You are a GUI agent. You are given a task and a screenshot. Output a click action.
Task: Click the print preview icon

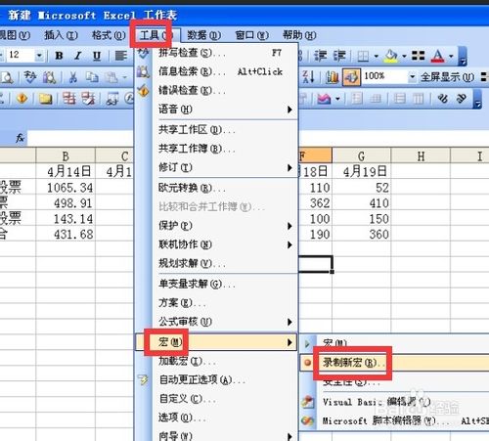click(7, 77)
